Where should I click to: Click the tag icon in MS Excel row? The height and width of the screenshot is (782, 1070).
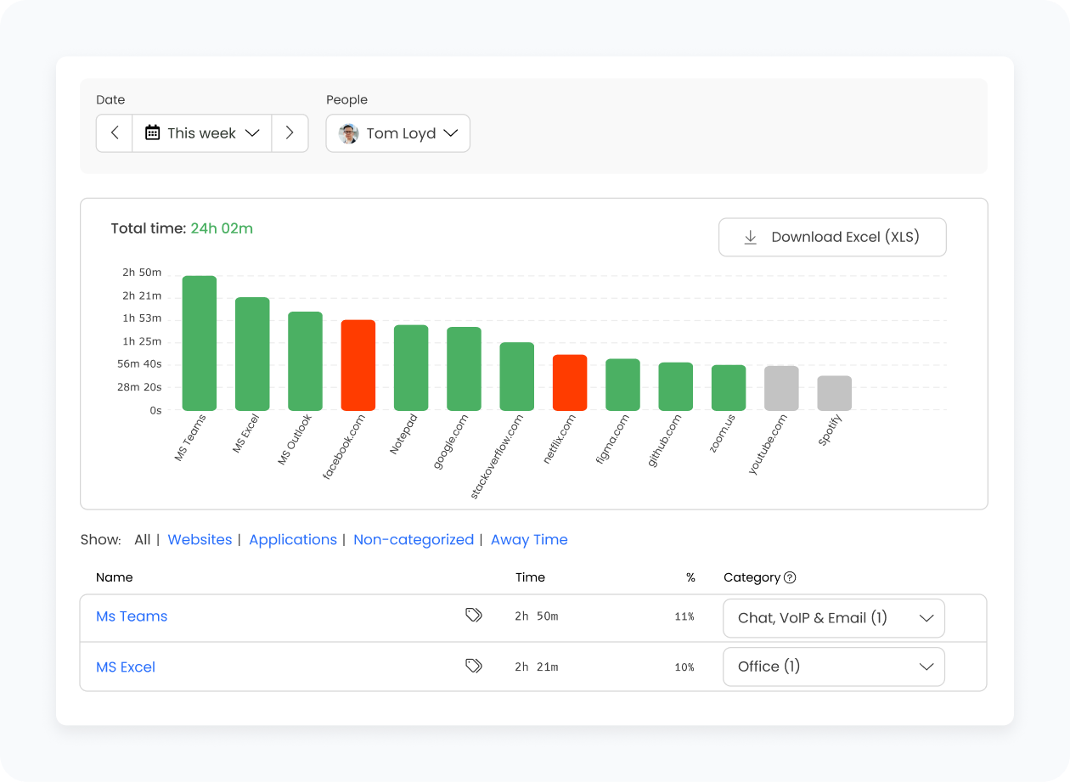click(x=474, y=667)
